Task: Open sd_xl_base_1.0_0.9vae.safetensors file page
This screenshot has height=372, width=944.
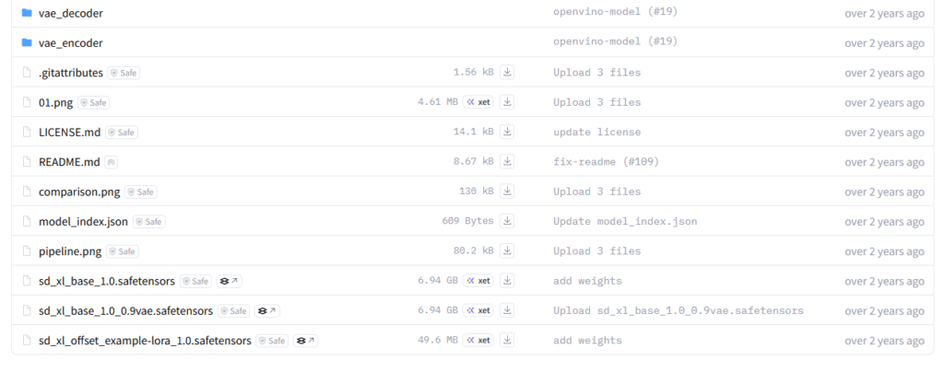Action: click(x=125, y=310)
